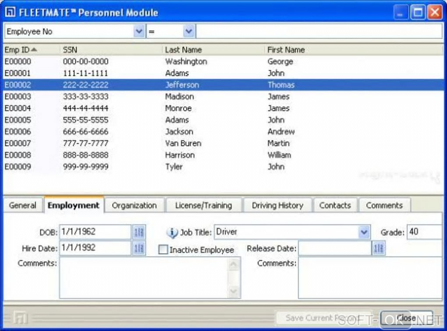Screen dimensions: 447x331
Task: Select the Tyler row
Action: (x=223, y=167)
